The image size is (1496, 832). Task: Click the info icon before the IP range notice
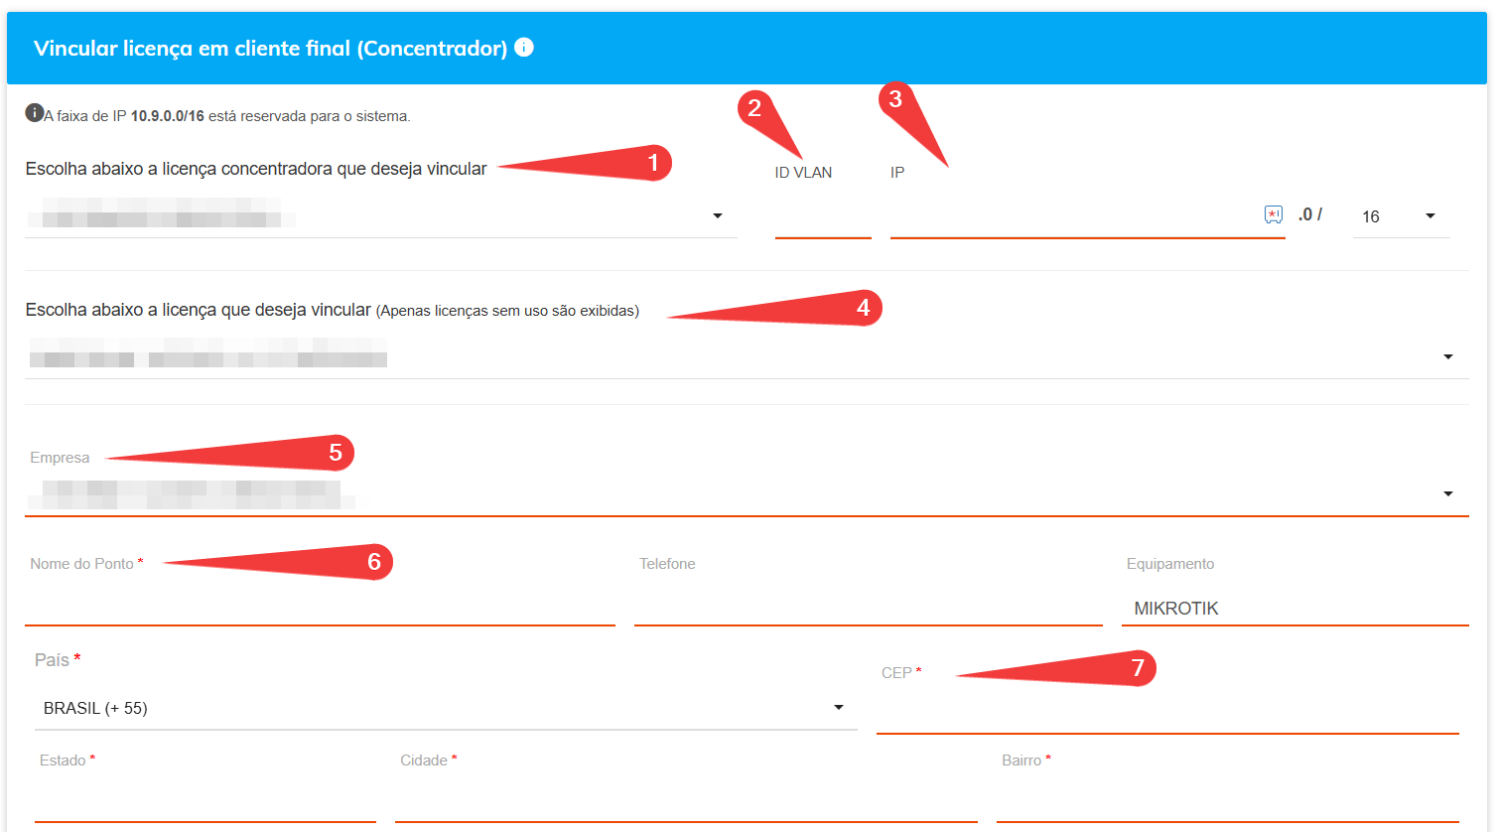(x=34, y=113)
